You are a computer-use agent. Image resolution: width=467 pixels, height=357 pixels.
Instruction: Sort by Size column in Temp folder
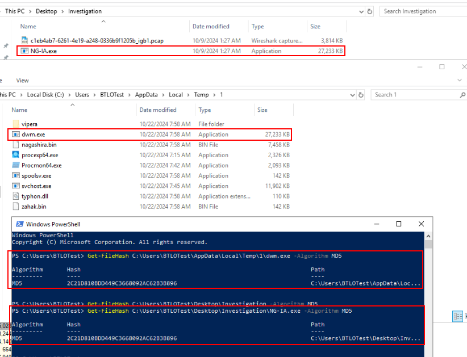tap(262, 110)
